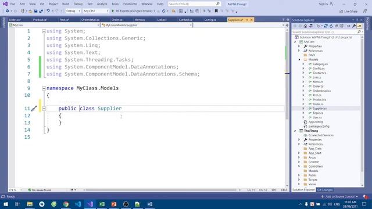The width and height of the screenshot is (372, 209).
Task: Expand Category.cs node in Solution Explorer
Action: [x=303, y=64]
